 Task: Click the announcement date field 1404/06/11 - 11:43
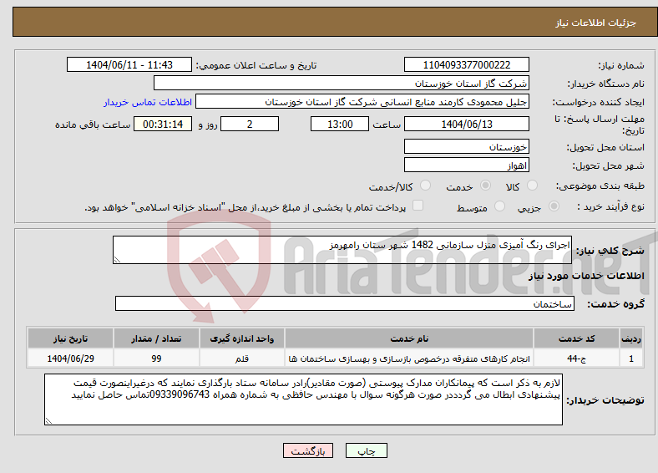(129, 64)
